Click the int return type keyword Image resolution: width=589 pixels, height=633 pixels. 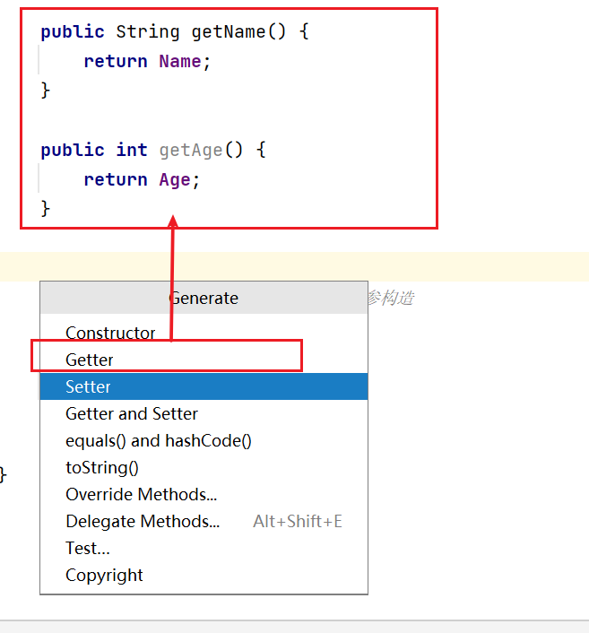click(x=132, y=150)
